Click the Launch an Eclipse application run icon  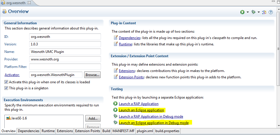(115, 110)
